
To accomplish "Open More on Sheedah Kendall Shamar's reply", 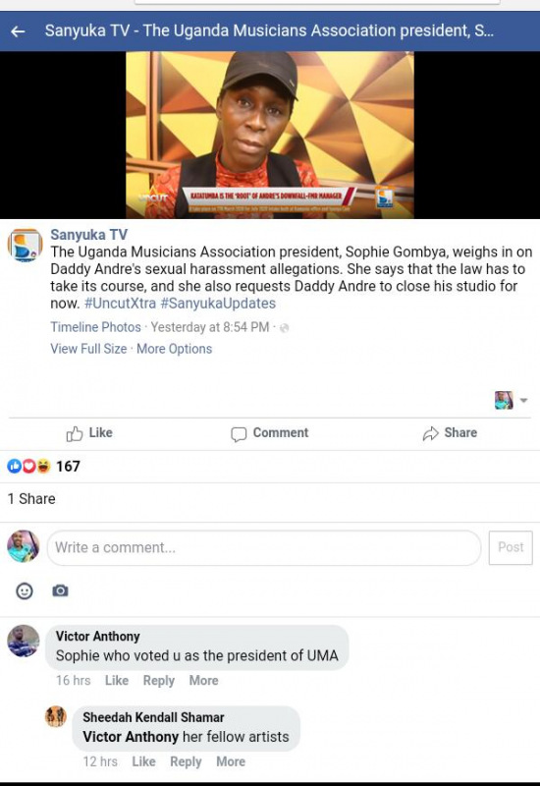I will [x=231, y=761].
